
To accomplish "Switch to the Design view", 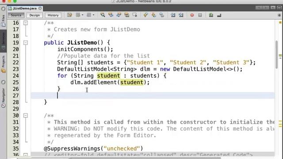I will tap(34, 15).
